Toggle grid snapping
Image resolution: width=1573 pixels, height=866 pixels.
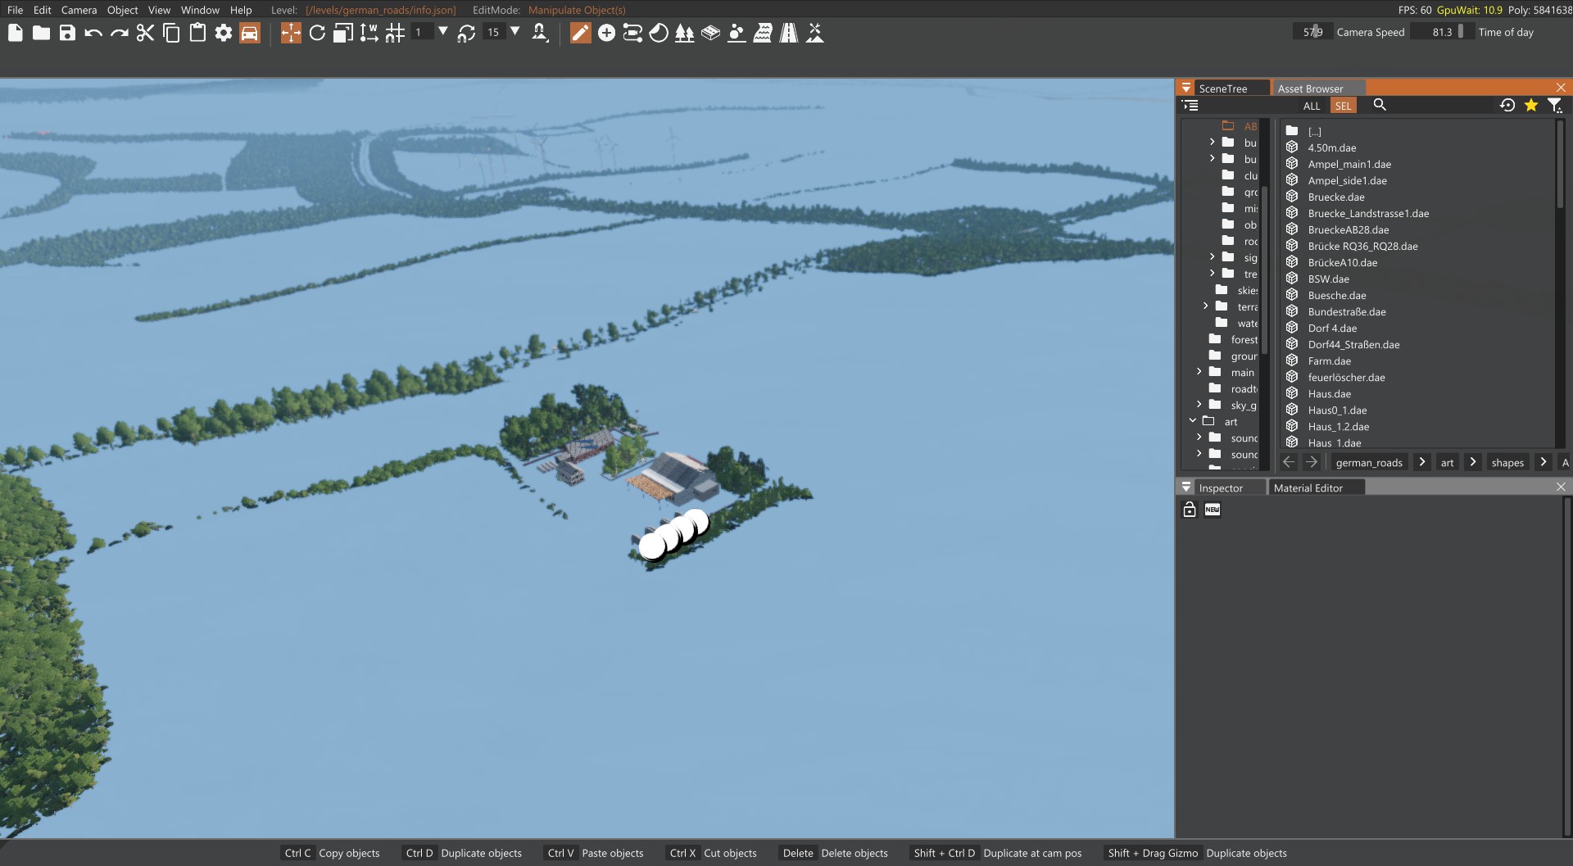396,33
